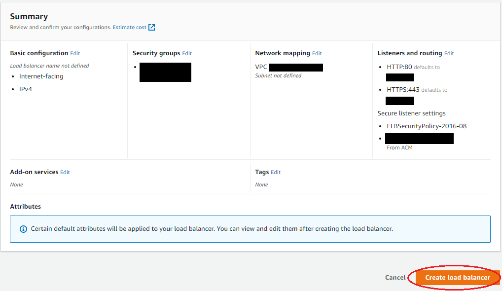The width and height of the screenshot is (502, 291).
Task: Edit the Security groups section
Action: tap(187, 53)
